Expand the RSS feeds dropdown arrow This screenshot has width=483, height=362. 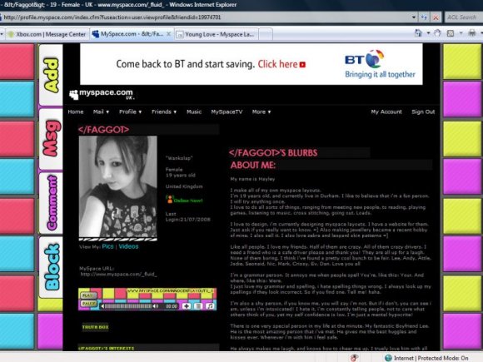tap(461, 33)
